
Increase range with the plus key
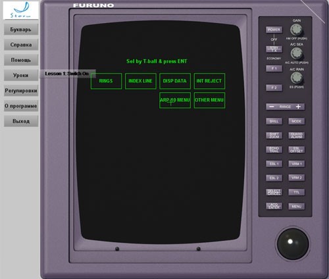coord(298,107)
